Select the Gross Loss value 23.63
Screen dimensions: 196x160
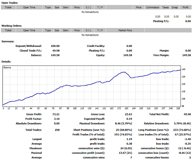[128, 114]
